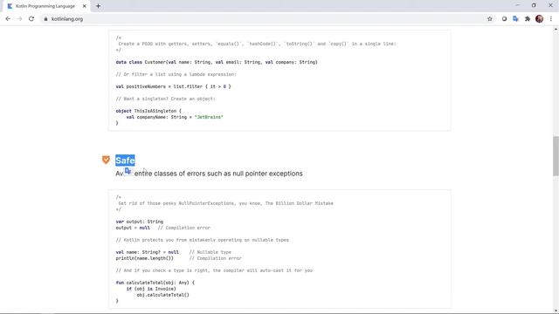
Task: Click the Kotlin favicon on the tab
Action: (10, 6)
